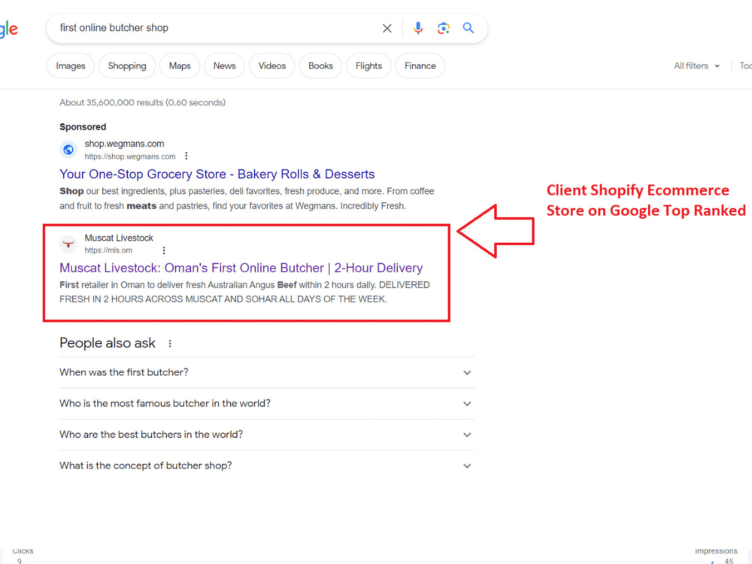Select the Books filter chip
The image size is (752, 564).
pyautogui.click(x=320, y=65)
